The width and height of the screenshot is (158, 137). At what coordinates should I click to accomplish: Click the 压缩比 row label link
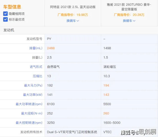coord(37,76)
